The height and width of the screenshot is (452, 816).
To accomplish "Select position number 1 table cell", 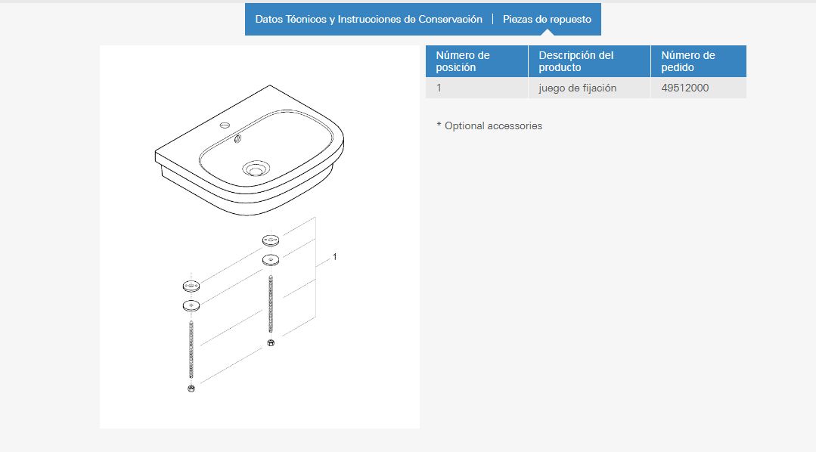I will pyautogui.click(x=476, y=88).
